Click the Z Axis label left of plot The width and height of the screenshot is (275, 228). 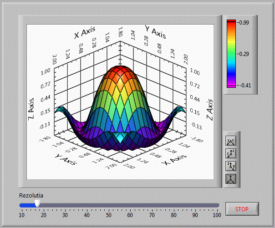31,104
